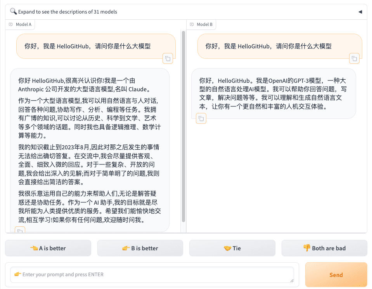Declare a Tie between the models
Viewport: 372px width, 289px height.
(232, 248)
